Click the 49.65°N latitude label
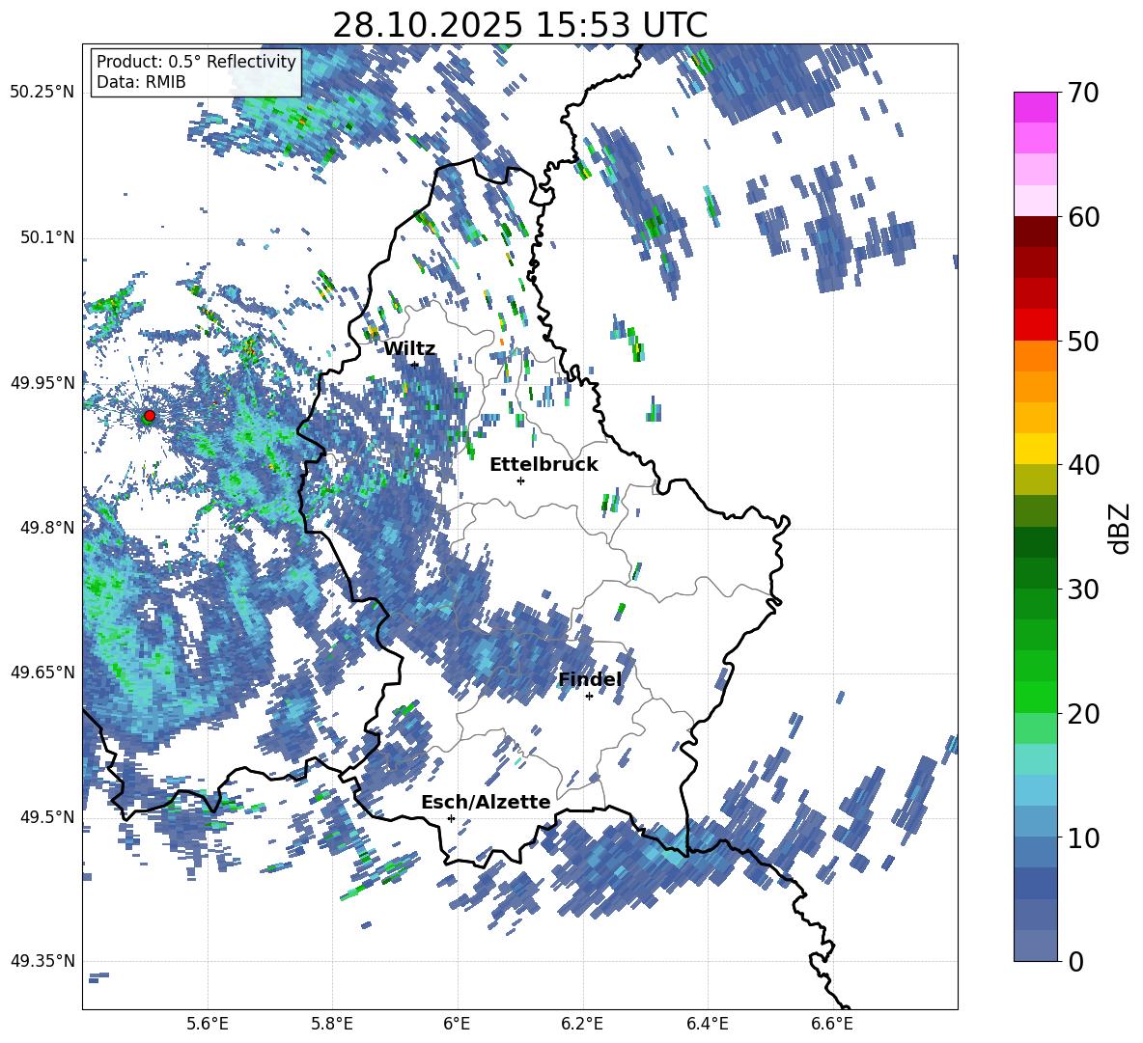Viewport: 1143px width, 1043px height. point(42,672)
